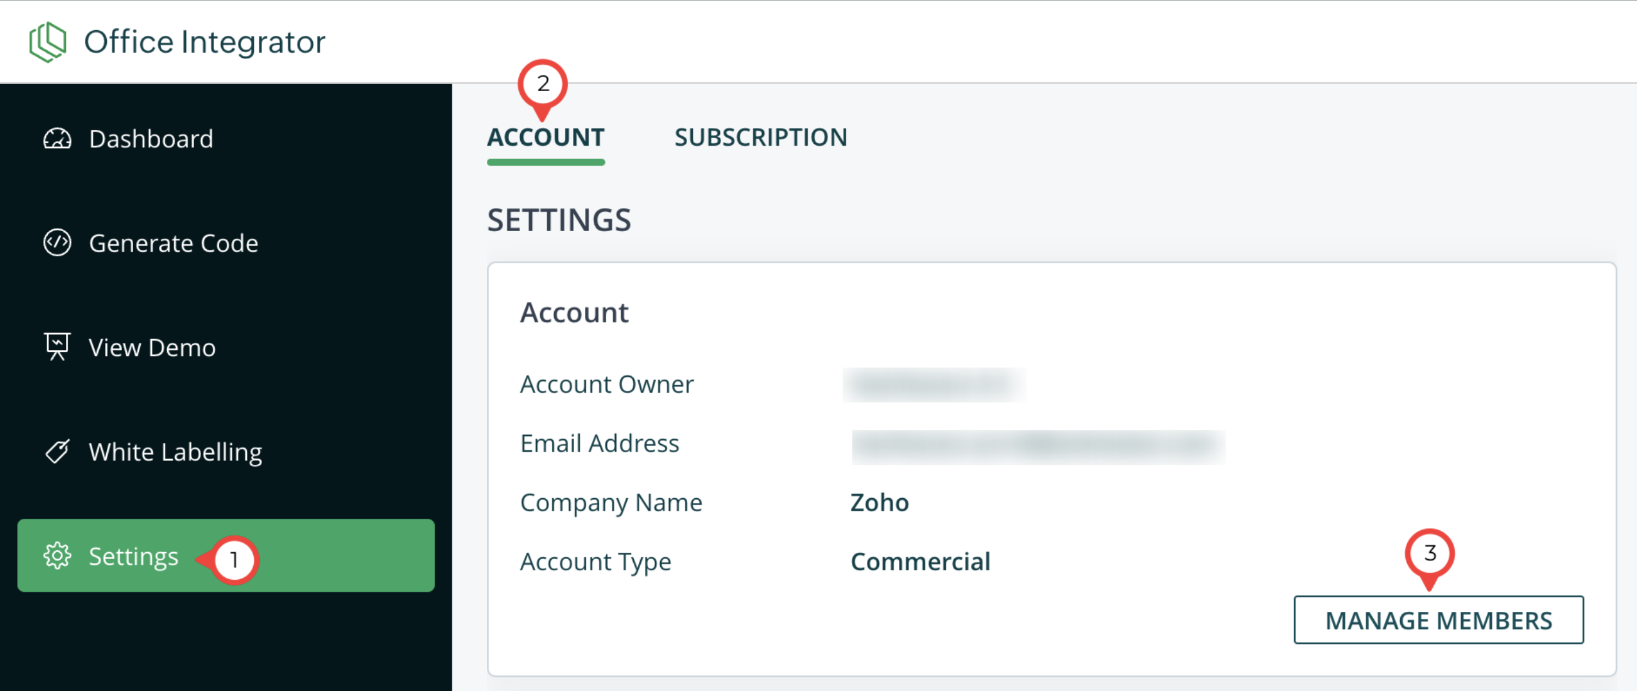Viewport: 1637px width, 691px height.
Task: Click the Dashboard gauge icon
Action: pyautogui.click(x=57, y=139)
